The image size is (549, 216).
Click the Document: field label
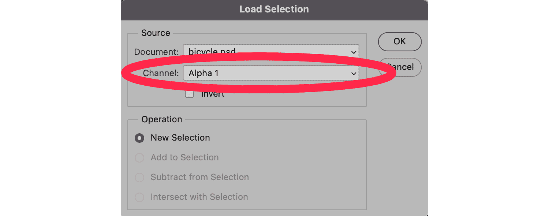tap(156, 52)
